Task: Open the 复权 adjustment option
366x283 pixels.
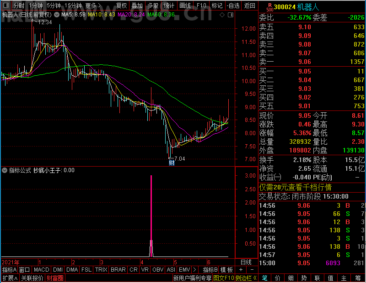Action: point(121,5)
